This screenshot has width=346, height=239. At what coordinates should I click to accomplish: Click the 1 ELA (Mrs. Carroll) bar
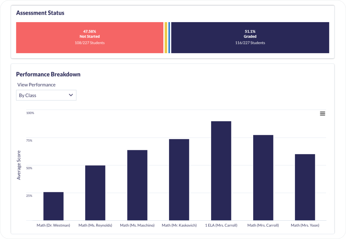[221, 171]
